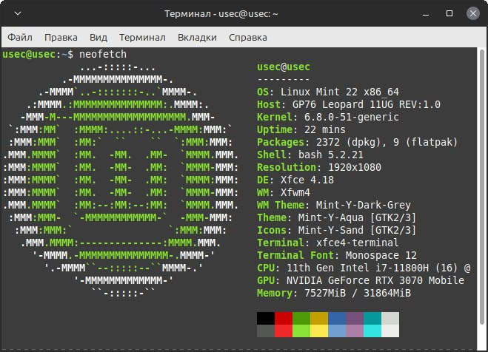Click the Packages: 2372 (dpkg) line
Screen dimensions: 488x352
click(357, 142)
